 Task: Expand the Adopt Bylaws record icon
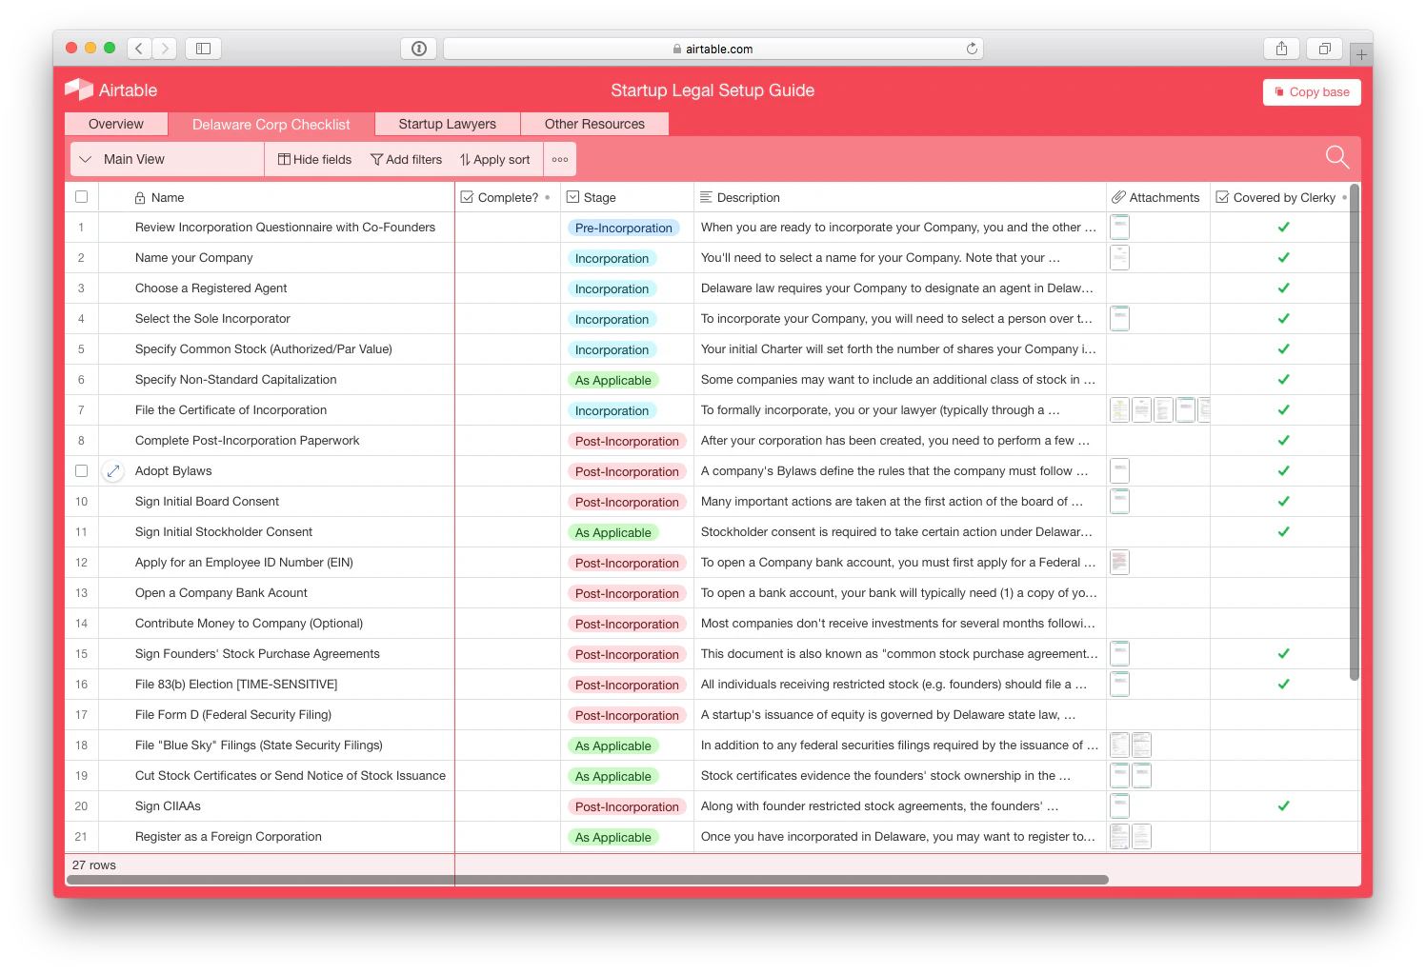[113, 470]
